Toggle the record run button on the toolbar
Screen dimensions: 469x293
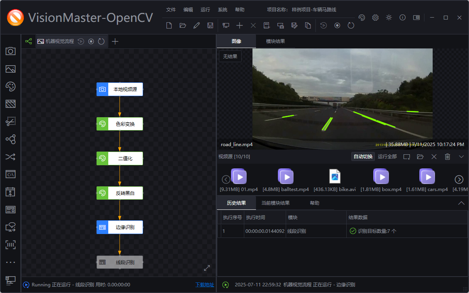(x=337, y=25)
